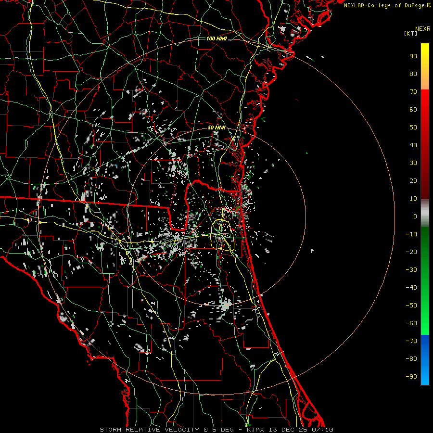Image resolution: width=433 pixels, height=433 pixels.
Task: Click the -60 value on the velocity scale
Action: pos(411,323)
